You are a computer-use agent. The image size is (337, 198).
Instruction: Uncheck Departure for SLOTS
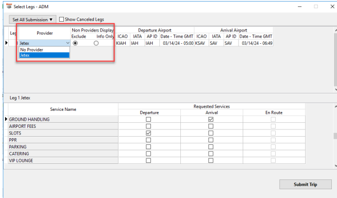pyautogui.click(x=148, y=133)
